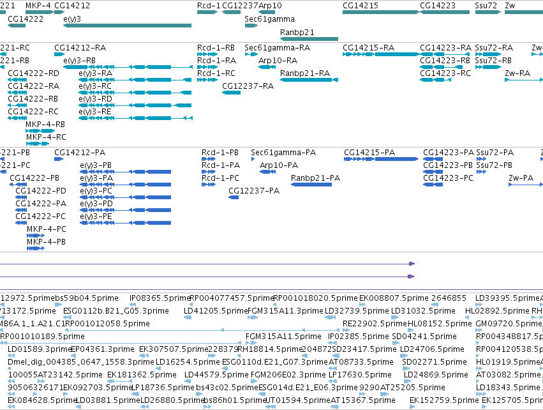The width and height of the screenshot is (543, 410).
Task: Select the e(y)3 gene glyph
Action: tap(127, 26)
